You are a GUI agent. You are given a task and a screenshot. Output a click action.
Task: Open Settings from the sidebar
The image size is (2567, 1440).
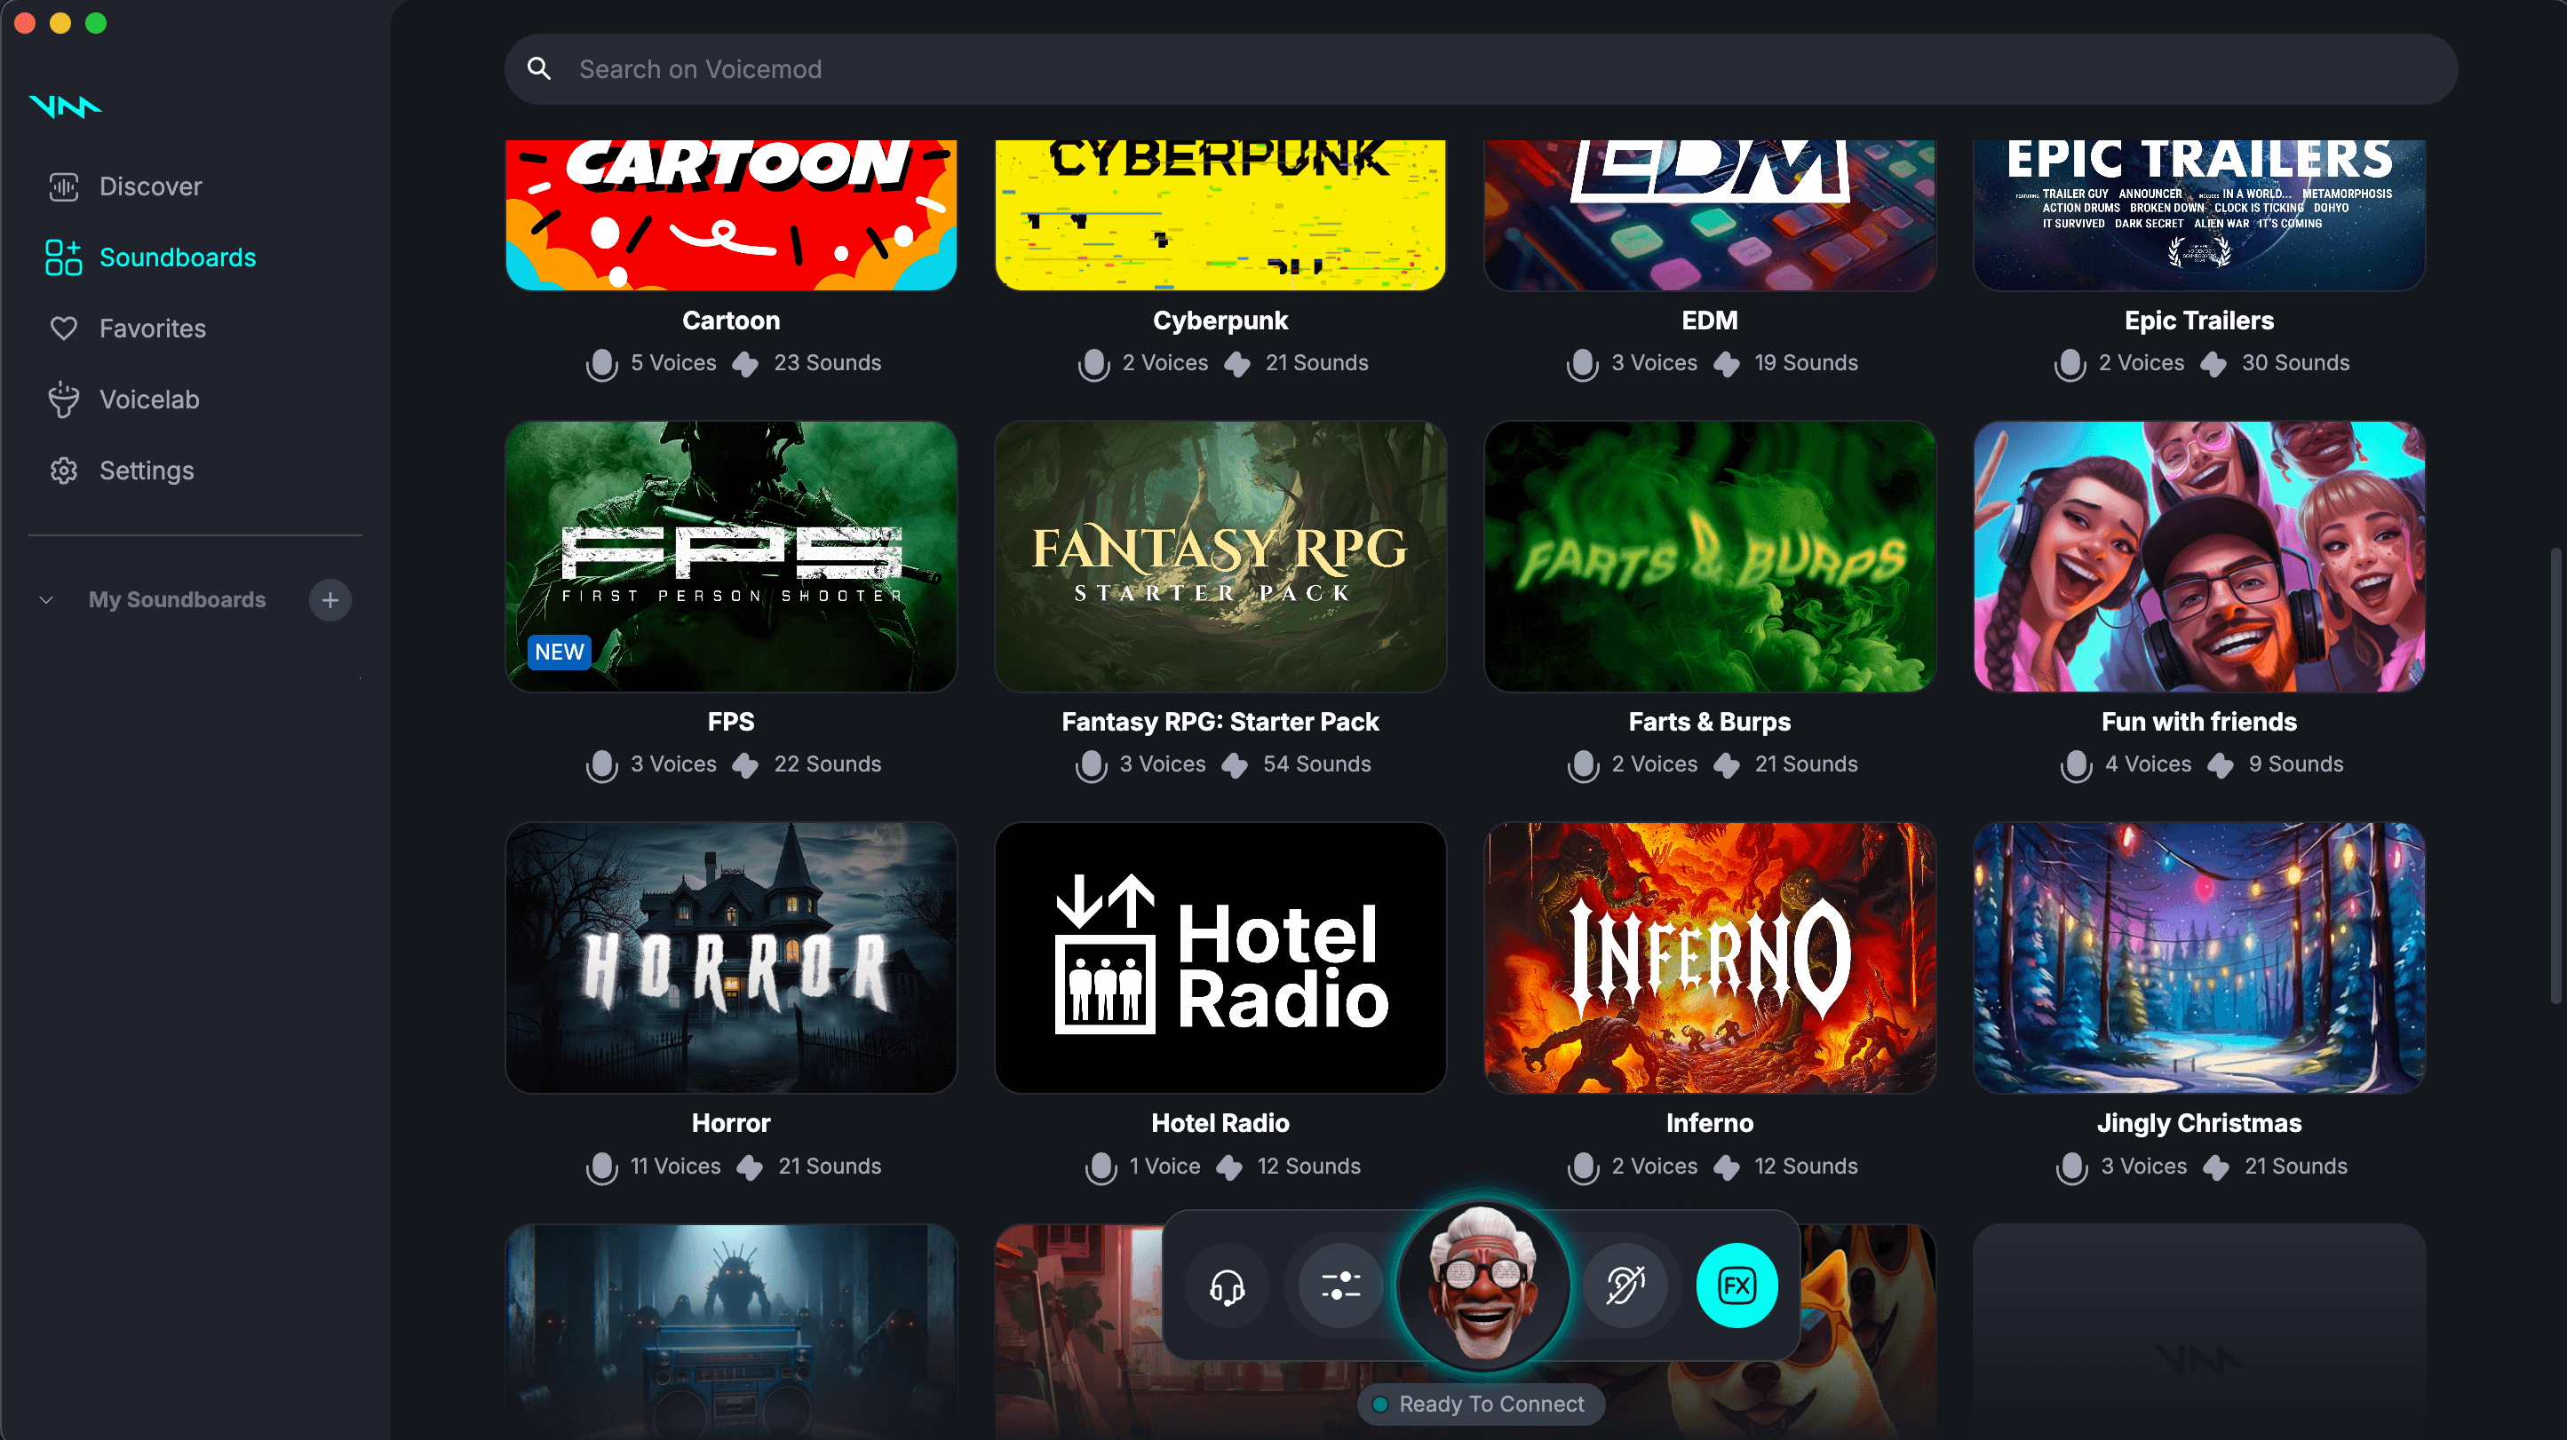[148, 471]
